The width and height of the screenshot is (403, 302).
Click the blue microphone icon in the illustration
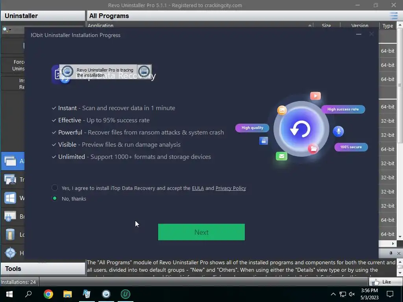[338, 131]
